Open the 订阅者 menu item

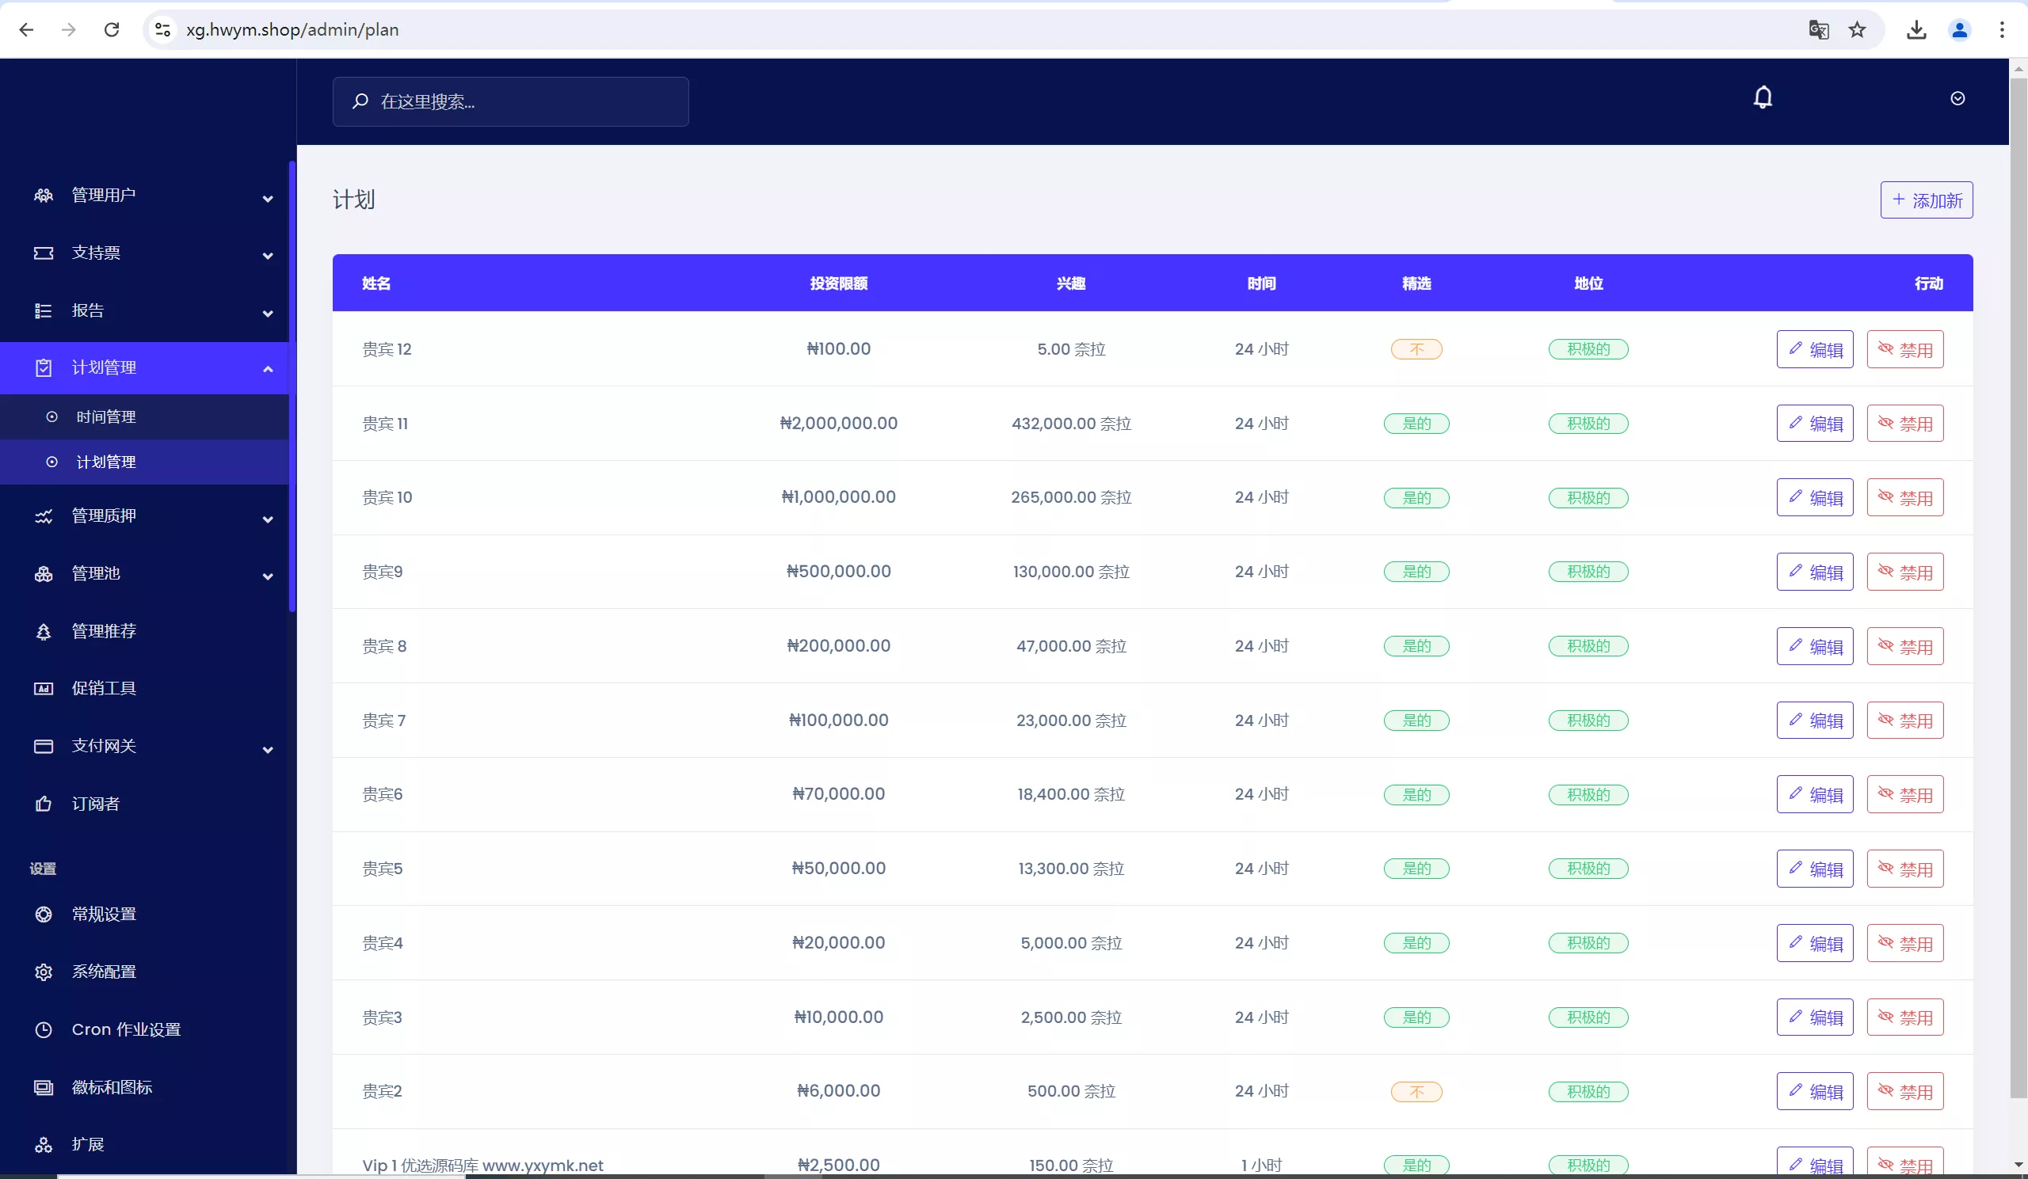click(x=95, y=804)
